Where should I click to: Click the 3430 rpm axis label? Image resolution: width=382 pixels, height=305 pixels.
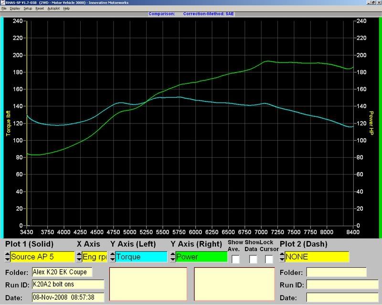[x=26, y=232]
